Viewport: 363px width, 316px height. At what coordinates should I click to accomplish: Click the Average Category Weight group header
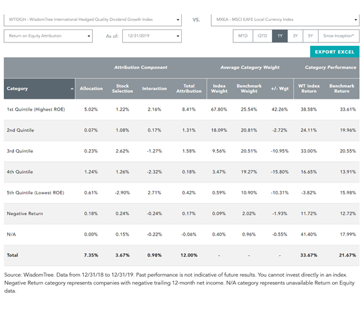tap(250, 67)
